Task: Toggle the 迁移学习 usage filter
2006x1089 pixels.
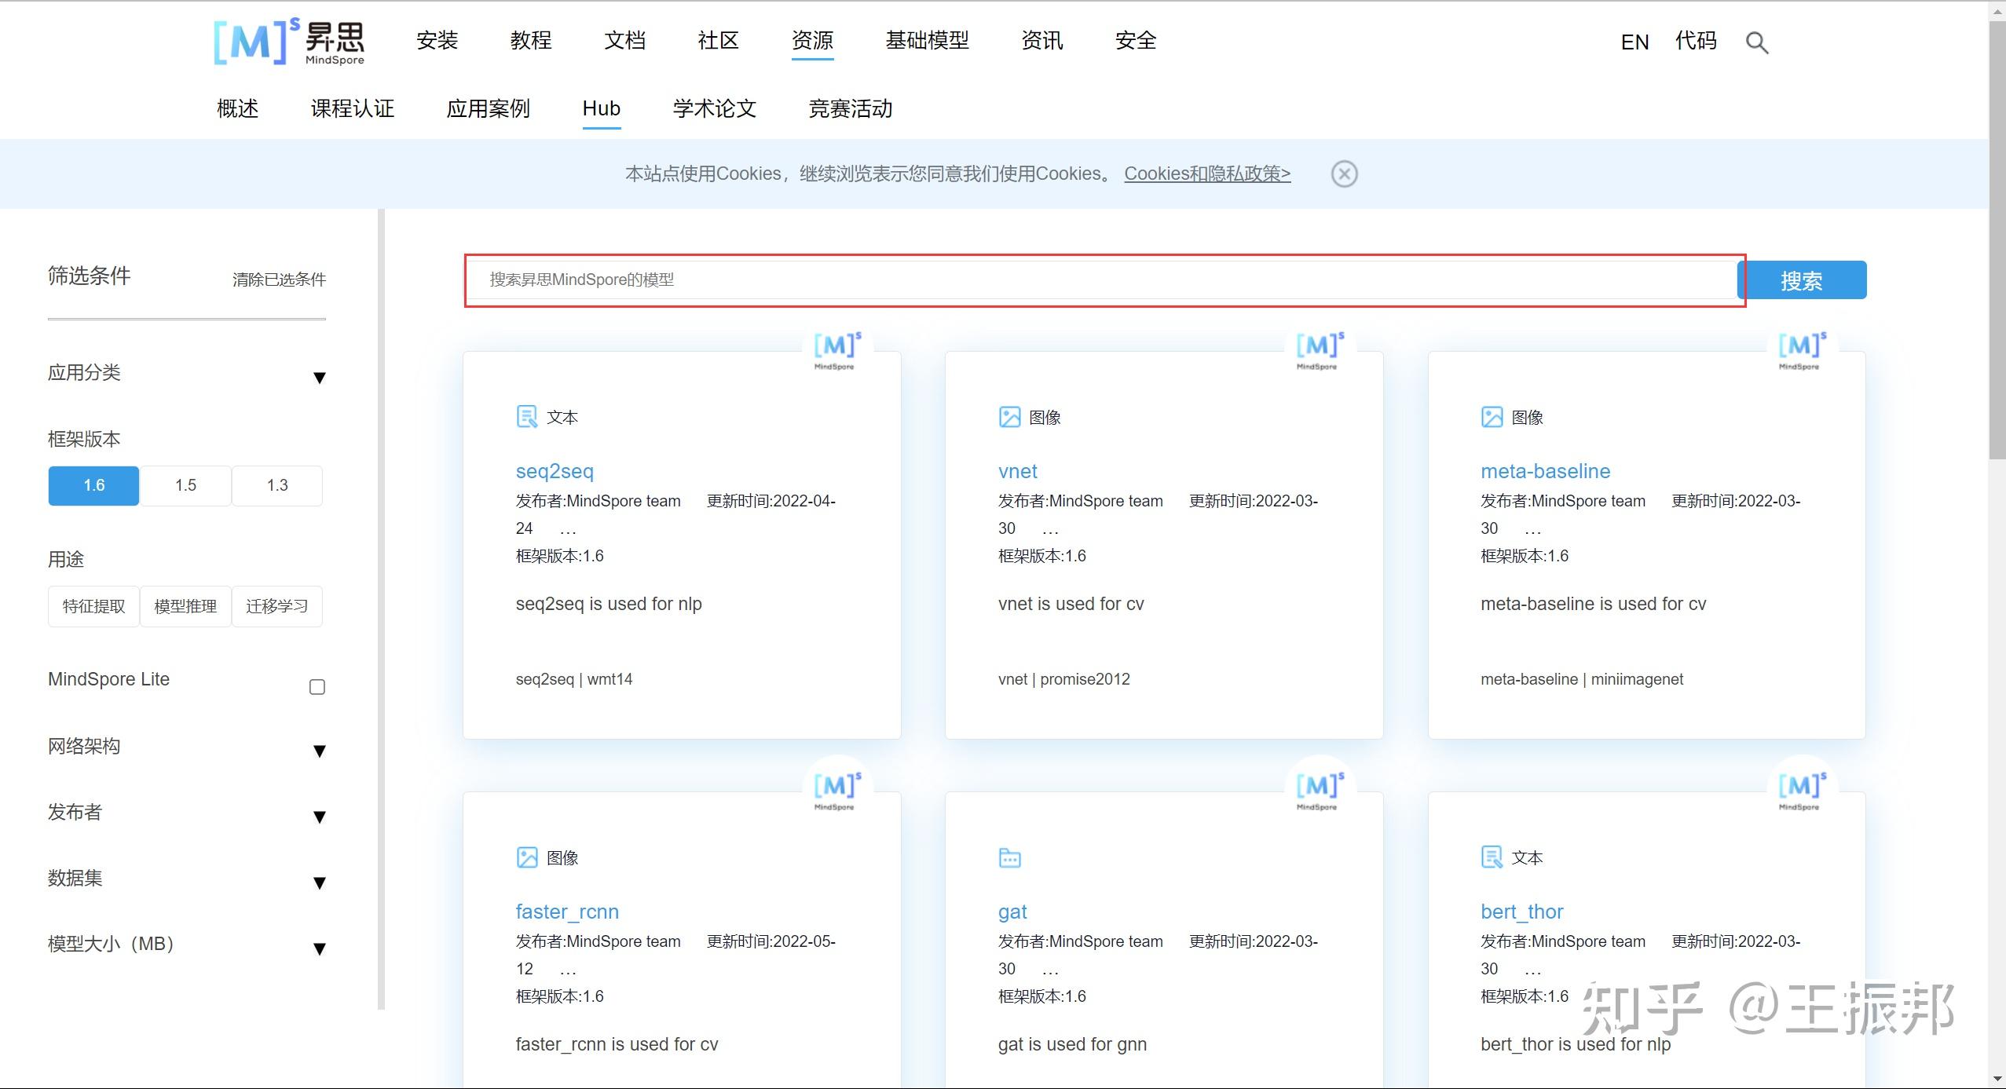Action: (x=276, y=606)
